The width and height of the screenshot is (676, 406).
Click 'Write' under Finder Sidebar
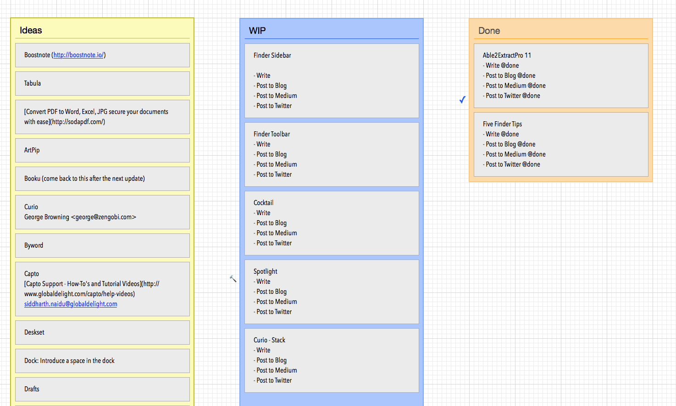(x=262, y=76)
